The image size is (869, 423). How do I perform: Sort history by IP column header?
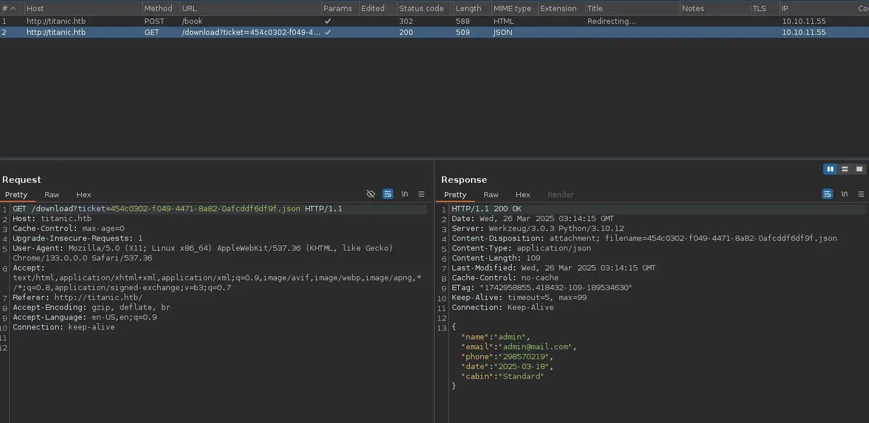click(817, 8)
